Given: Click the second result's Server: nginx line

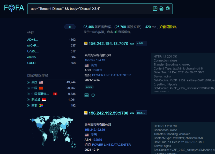Looking at the screenshot, I should 162,146.
